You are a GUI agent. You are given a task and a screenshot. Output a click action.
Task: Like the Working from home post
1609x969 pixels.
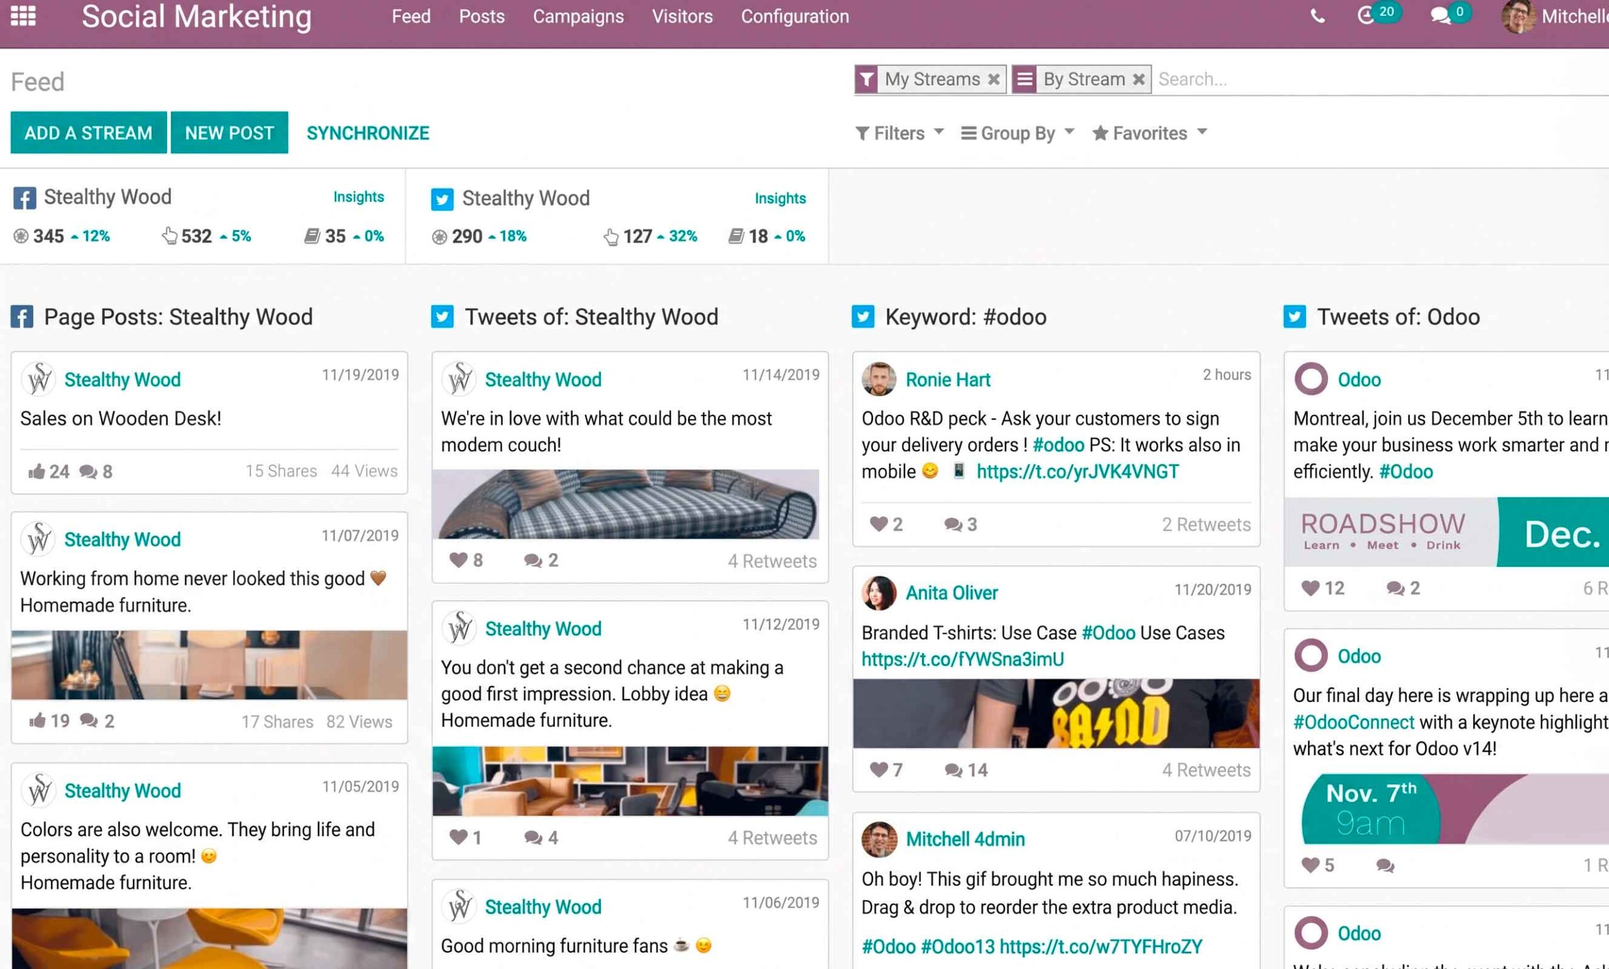tap(37, 720)
